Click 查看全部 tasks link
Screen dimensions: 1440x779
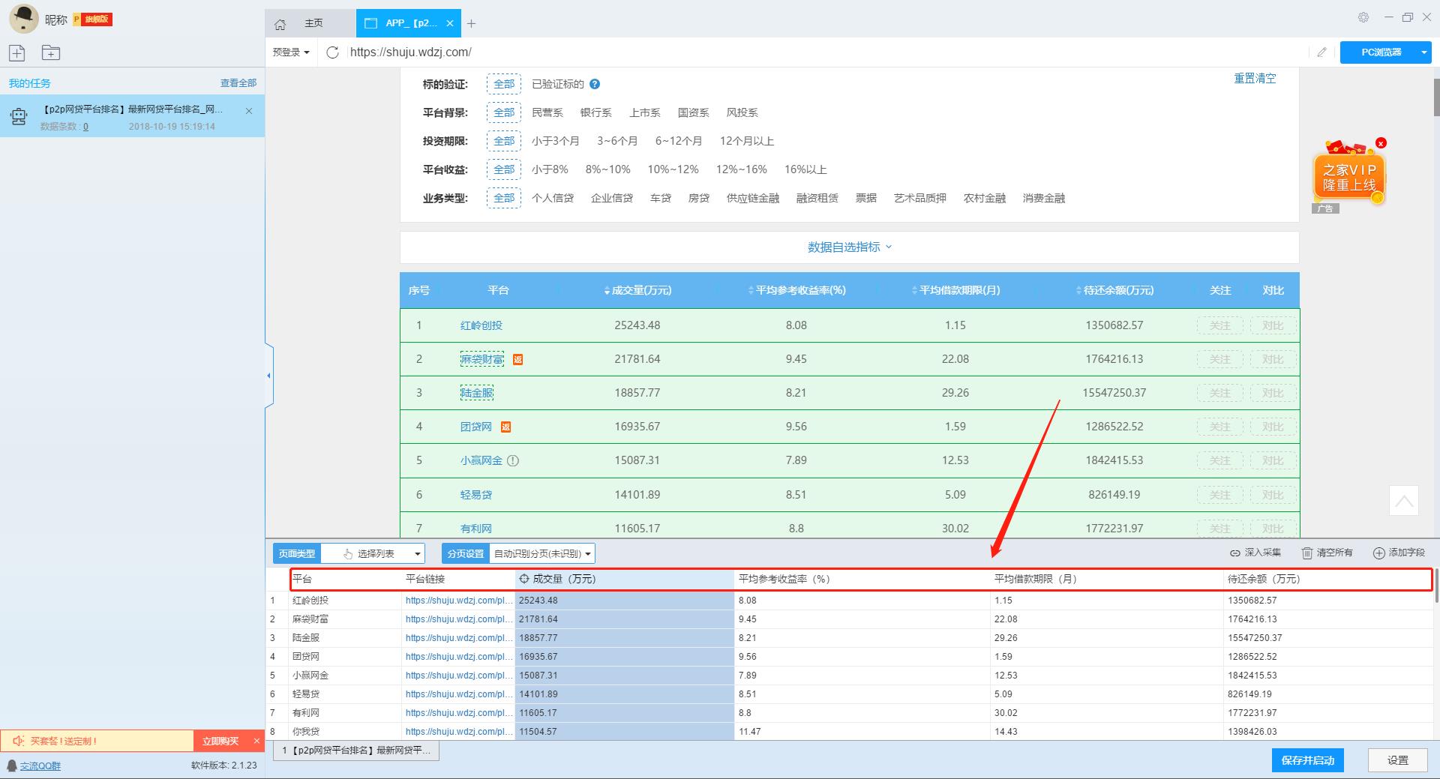click(x=238, y=83)
